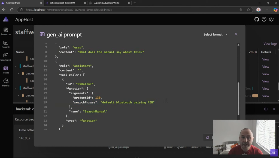Open the GitHub repository icon

(257, 19)
